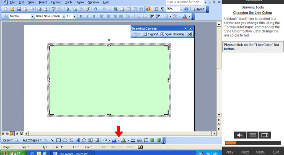This screenshot has height=155, width=284.
Task: Center the text alignment
Action: point(108,16)
